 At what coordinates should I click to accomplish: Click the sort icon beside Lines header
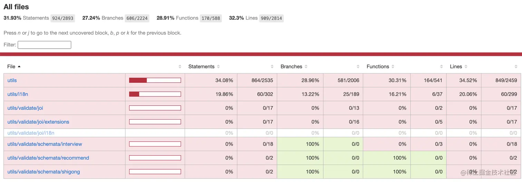pos(466,67)
